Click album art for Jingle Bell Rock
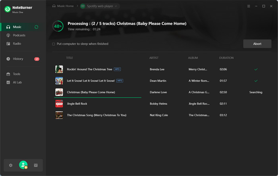The width and height of the screenshot is (278, 176). click(59, 103)
